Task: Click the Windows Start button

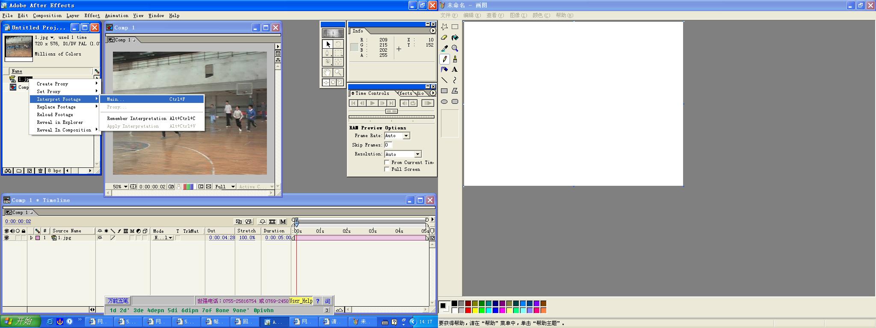Action: pos(20,322)
